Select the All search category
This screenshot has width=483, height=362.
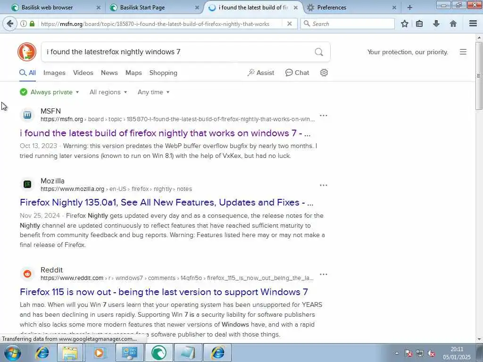(x=28, y=73)
